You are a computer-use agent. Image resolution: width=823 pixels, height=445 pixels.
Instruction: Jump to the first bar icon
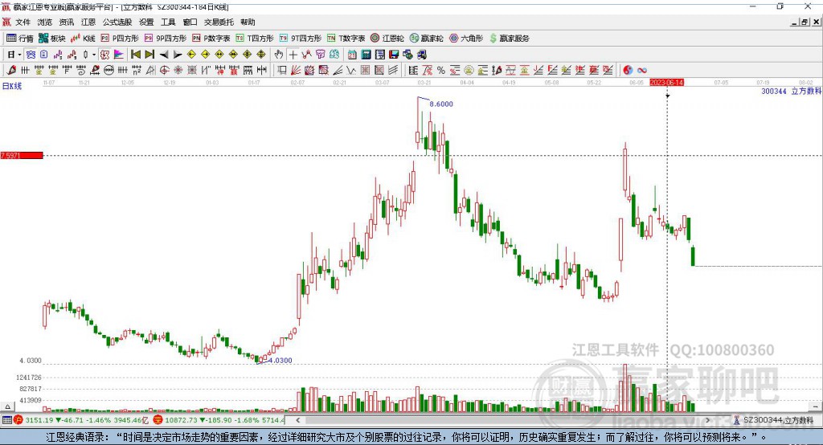pyautogui.click(x=136, y=54)
